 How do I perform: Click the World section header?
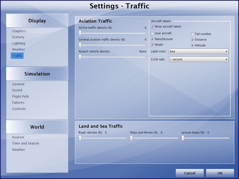point(37,127)
